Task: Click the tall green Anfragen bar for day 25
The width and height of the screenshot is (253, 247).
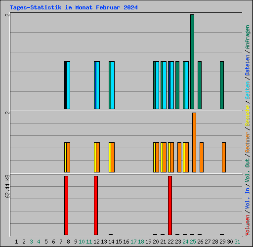Action: click(x=192, y=62)
